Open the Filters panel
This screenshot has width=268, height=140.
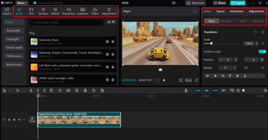coord(95,12)
